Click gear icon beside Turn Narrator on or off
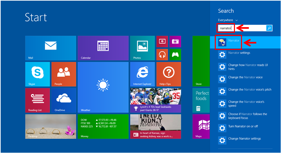The height and width of the screenshot is (153, 281). (x=222, y=128)
